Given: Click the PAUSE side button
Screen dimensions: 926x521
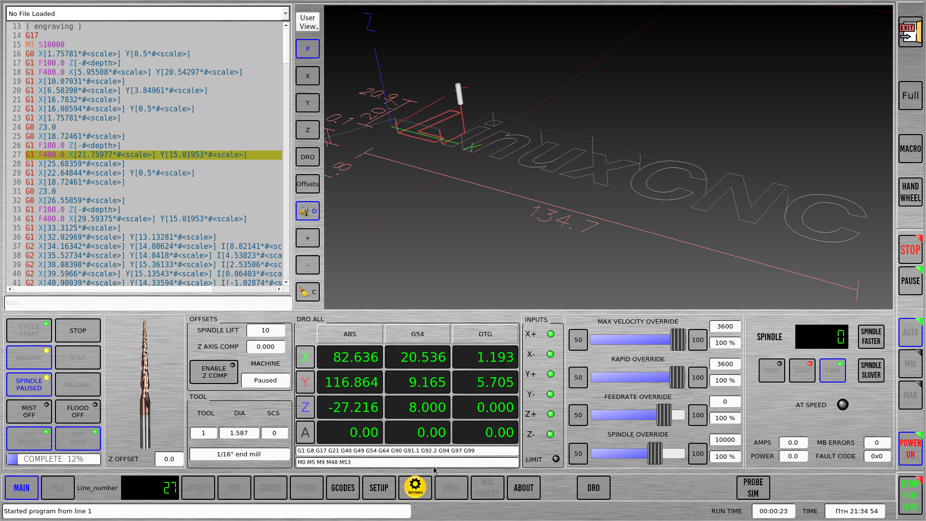Looking at the screenshot, I should click(910, 281).
